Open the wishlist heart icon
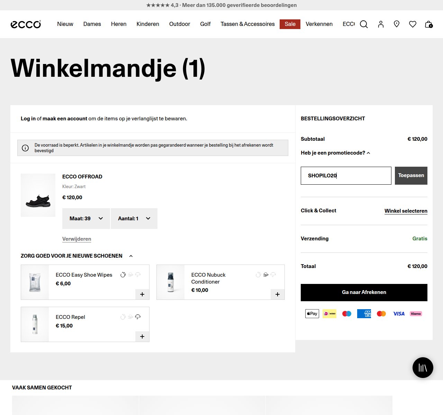The height and width of the screenshot is (415, 443). pos(413,24)
